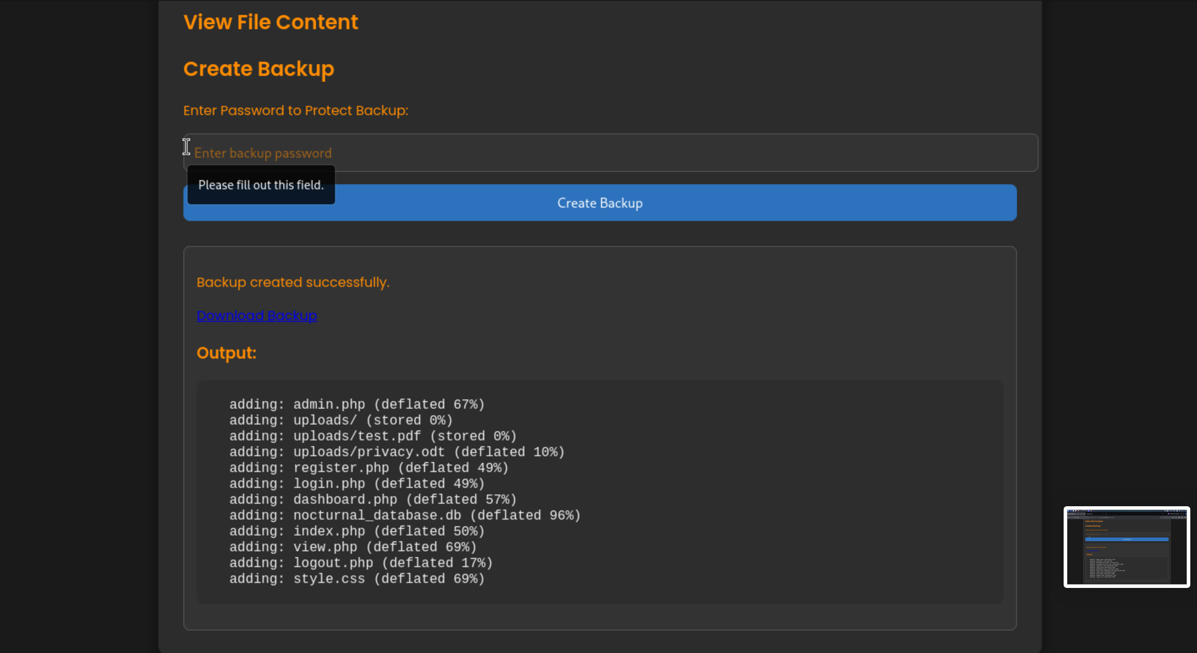This screenshot has height=653, width=1197.
Task: Click the Output heading
Action: [x=226, y=353]
